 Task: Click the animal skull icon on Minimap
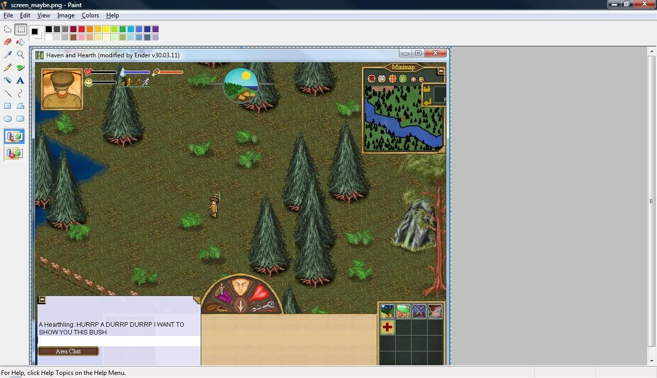(382, 79)
